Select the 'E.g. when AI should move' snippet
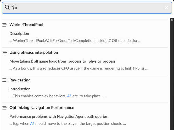The image size is (174, 130). [68, 124]
